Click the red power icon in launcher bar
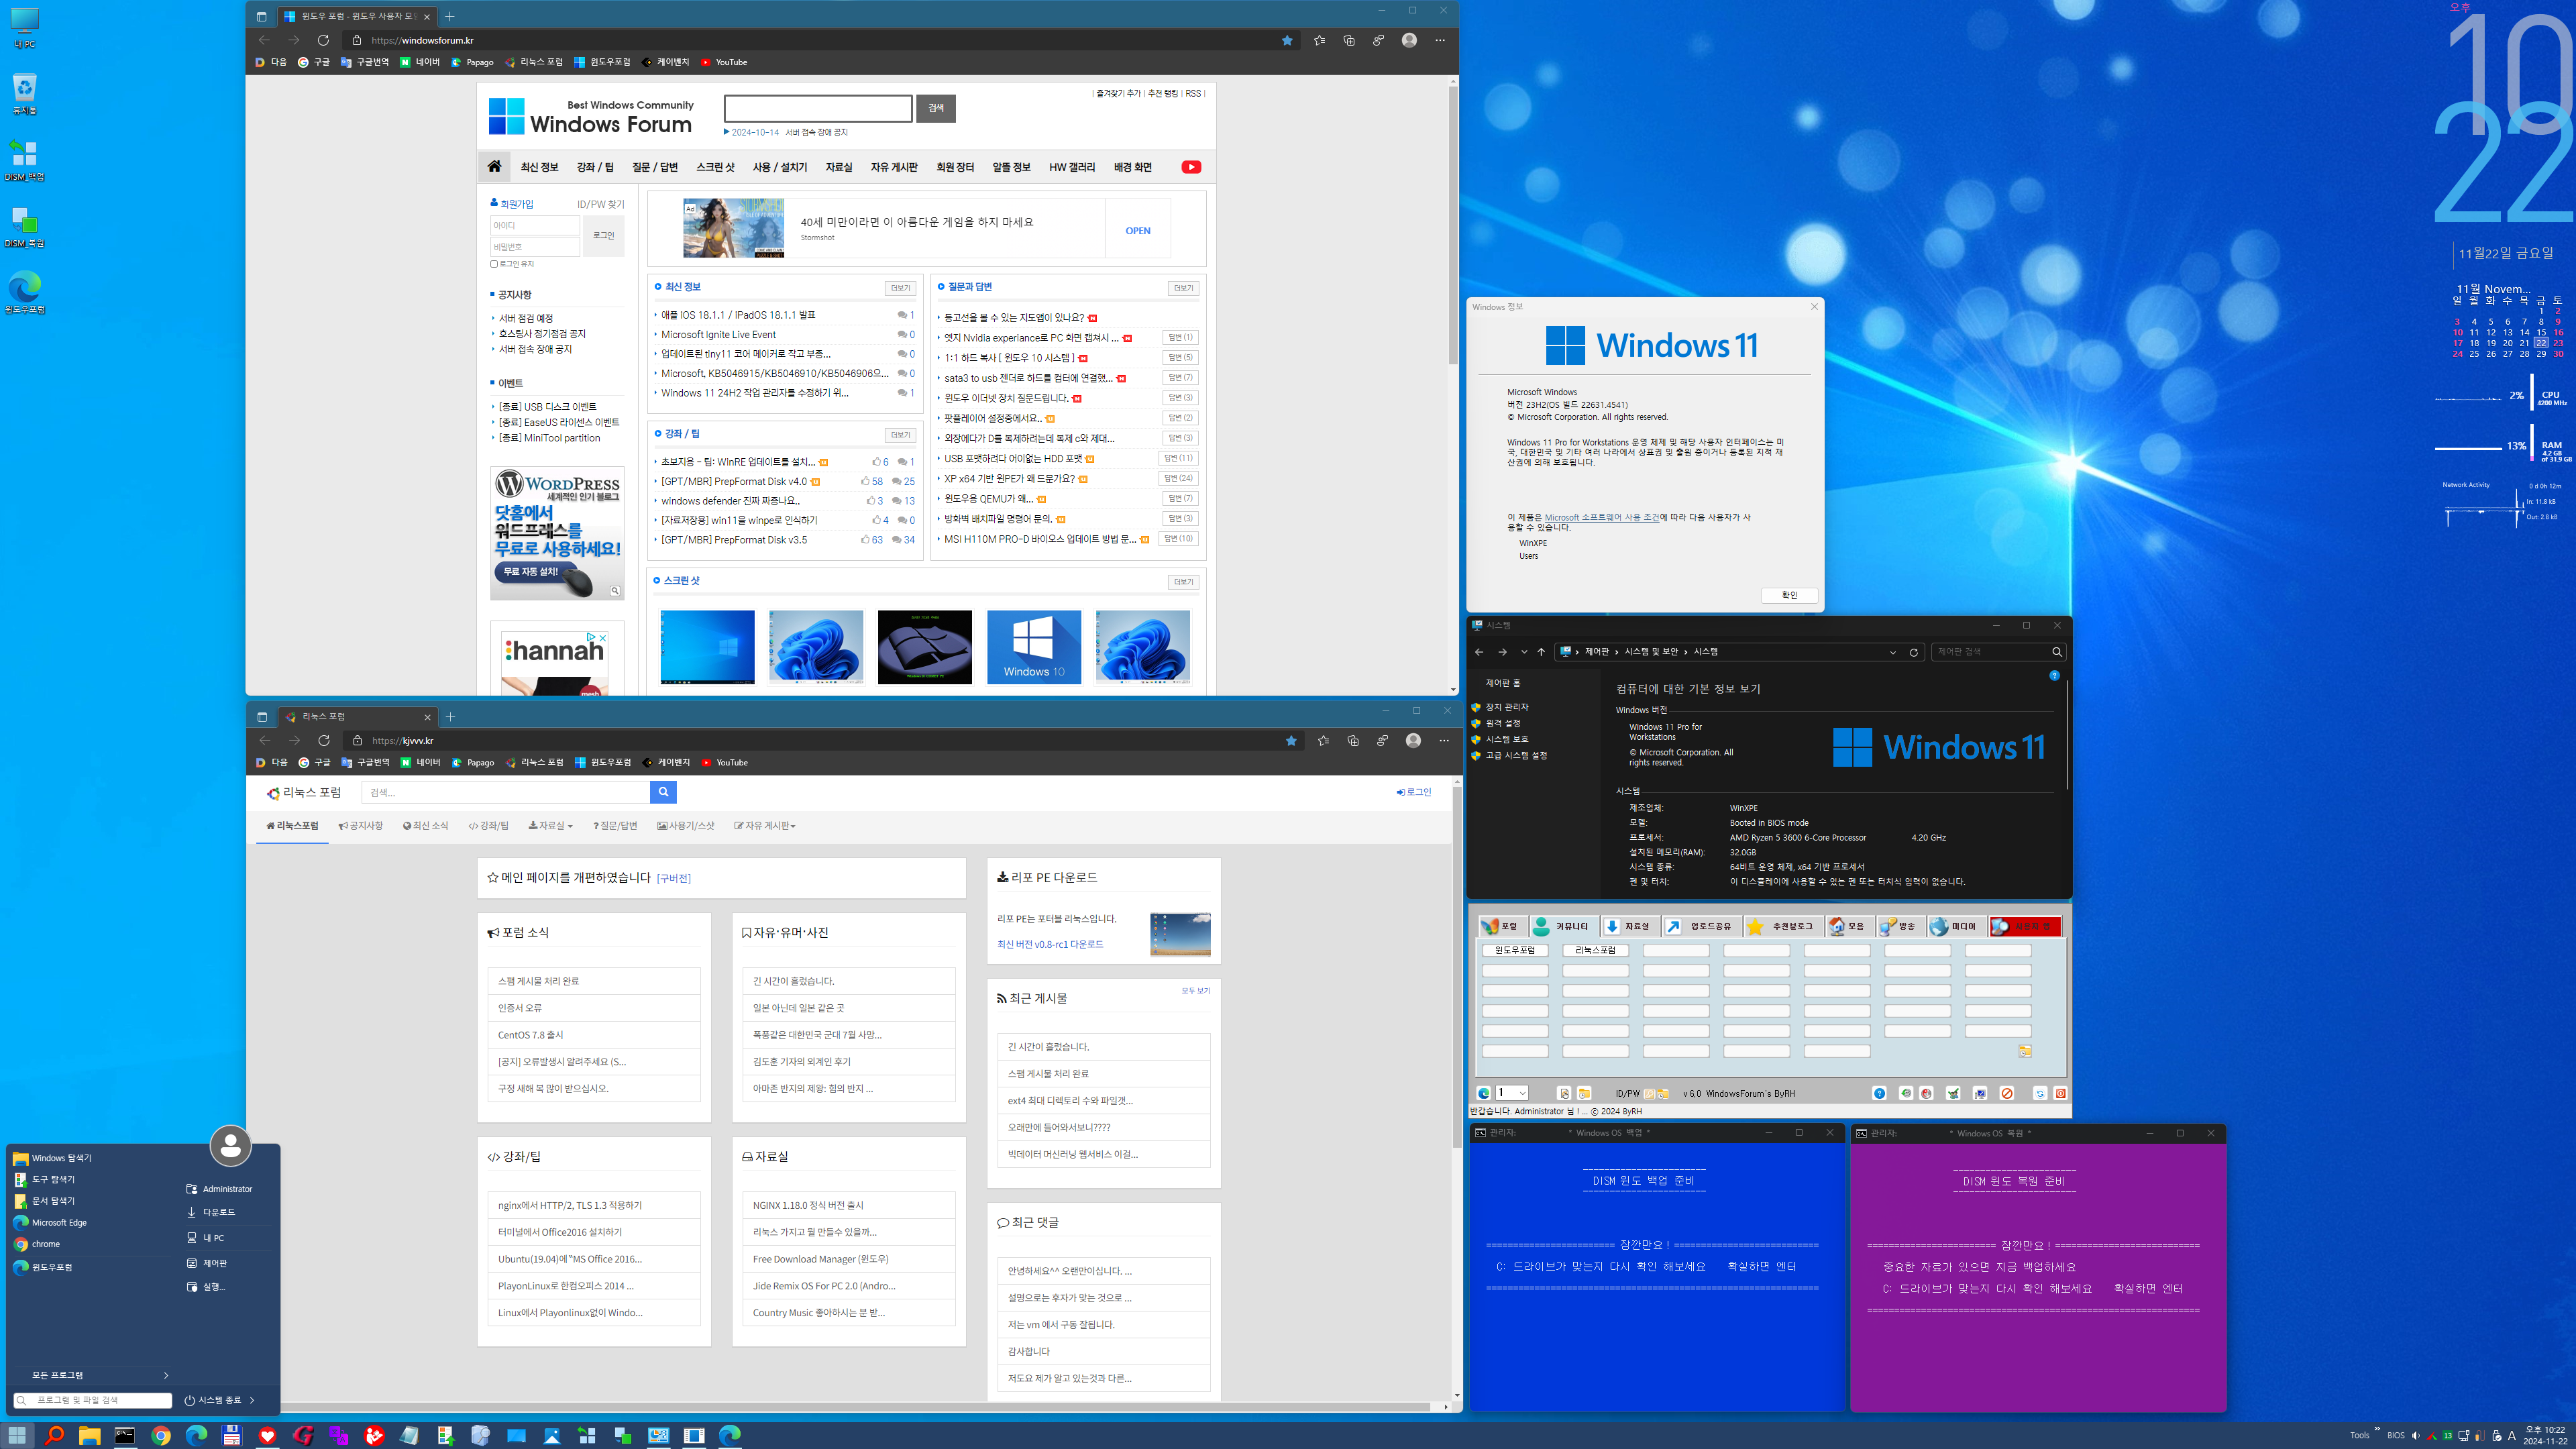The width and height of the screenshot is (2576, 1449). pyautogui.click(x=2061, y=1093)
